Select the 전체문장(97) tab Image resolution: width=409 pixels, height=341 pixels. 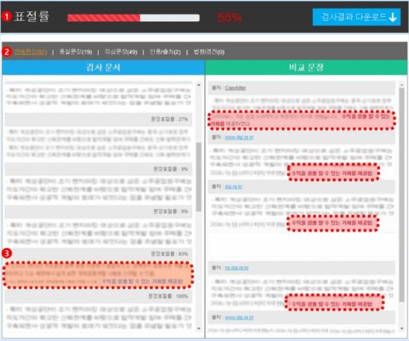(31, 51)
